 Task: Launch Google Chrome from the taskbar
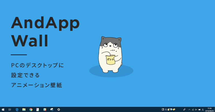(31, 110)
